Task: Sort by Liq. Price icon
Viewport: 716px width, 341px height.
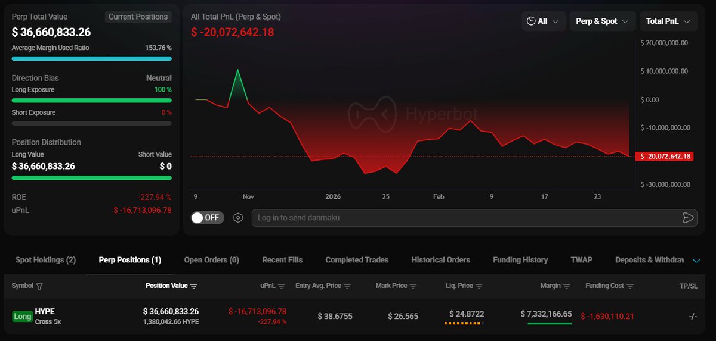Action: click(479, 286)
